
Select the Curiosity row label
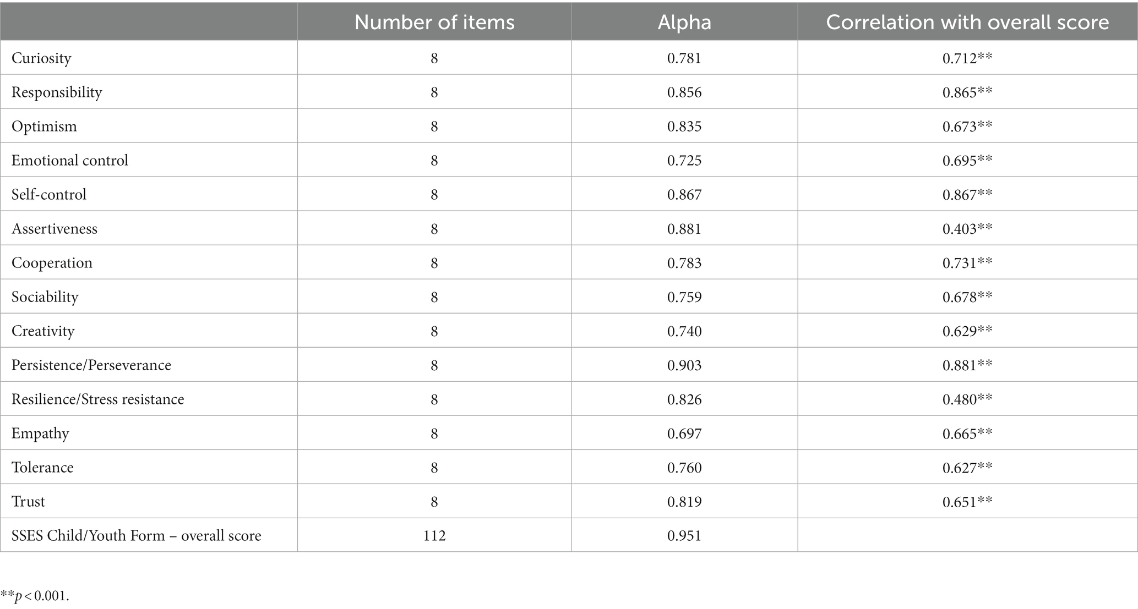click(41, 58)
